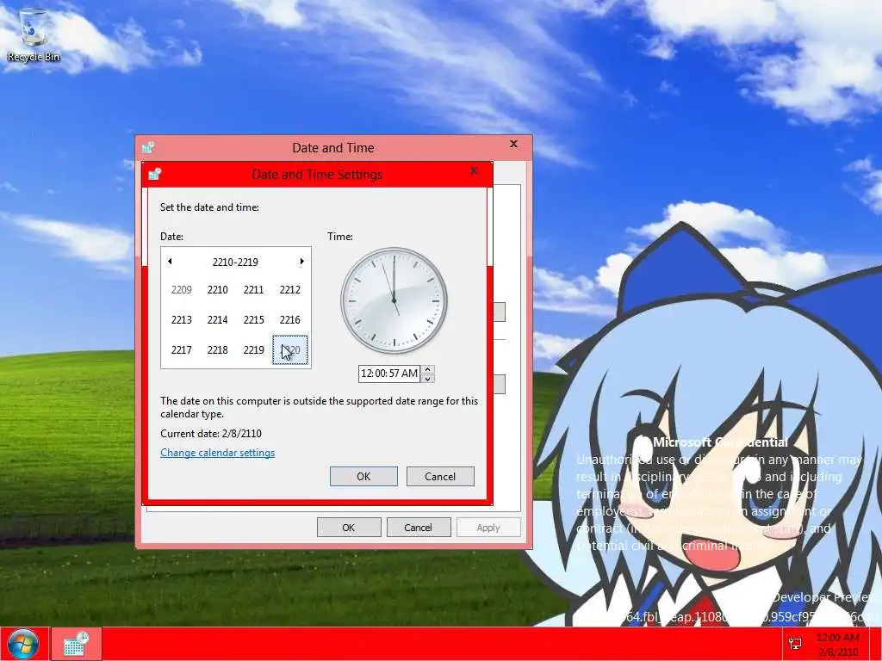Image resolution: width=882 pixels, height=661 pixels.
Task: Click the 12:00:57 AM time field
Action: click(x=389, y=374)
